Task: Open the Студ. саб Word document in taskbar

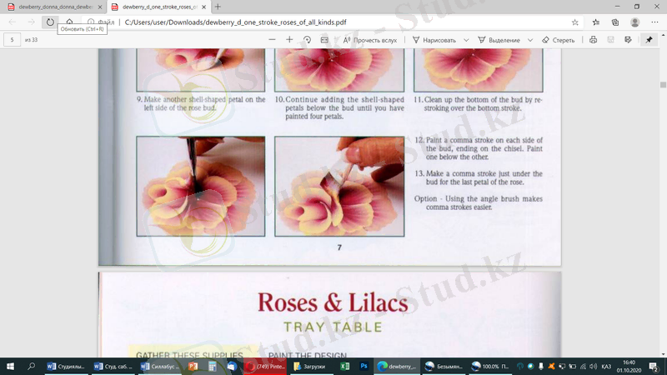Action: (x=113, y=366)
